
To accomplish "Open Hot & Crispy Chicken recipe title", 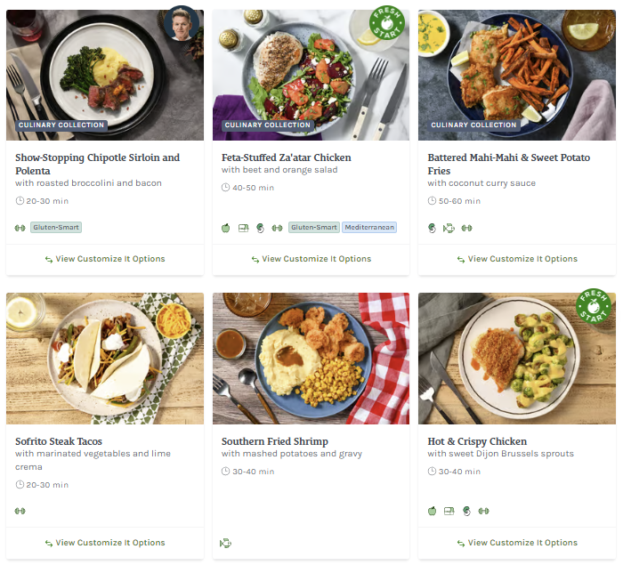I will pos(477,441).
